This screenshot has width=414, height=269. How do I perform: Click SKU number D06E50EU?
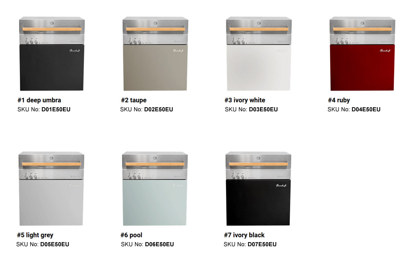pyautogui.click(x=159, y=245)
